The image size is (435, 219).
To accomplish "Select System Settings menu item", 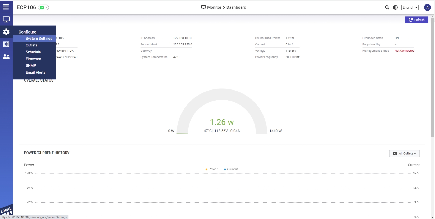I will [39, 39].
